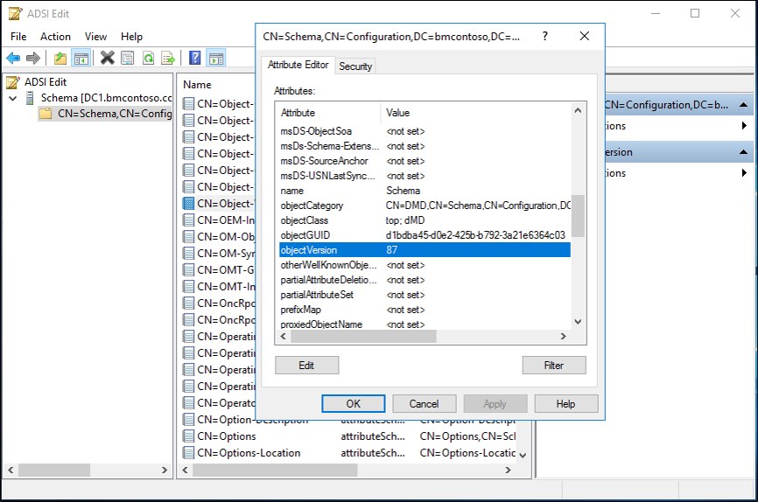Viewport: 758px width, 502px height.
Task: Select the CN=Schema,CN=Configuration folder in the tree
Action: pos(105,114)
